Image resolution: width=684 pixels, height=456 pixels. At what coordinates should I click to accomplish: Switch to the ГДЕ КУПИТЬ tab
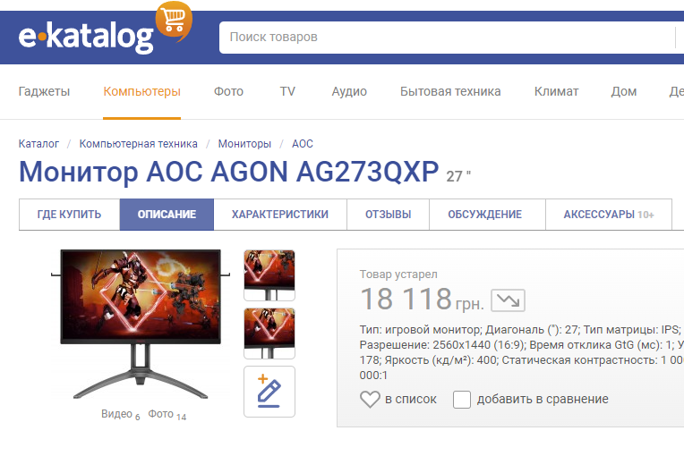pyautogui.click(x=69, y=215)
